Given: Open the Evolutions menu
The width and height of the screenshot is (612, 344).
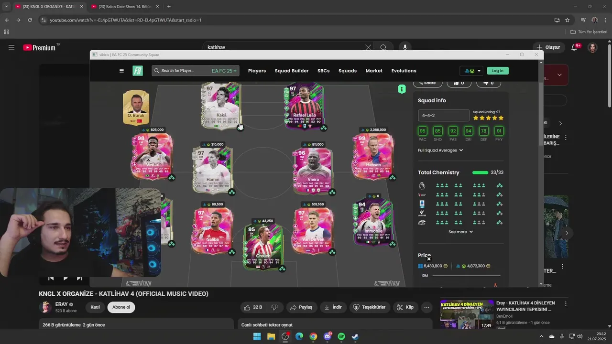Looking at the screenshot, I should pyautogui.click(x=404, y=71).
